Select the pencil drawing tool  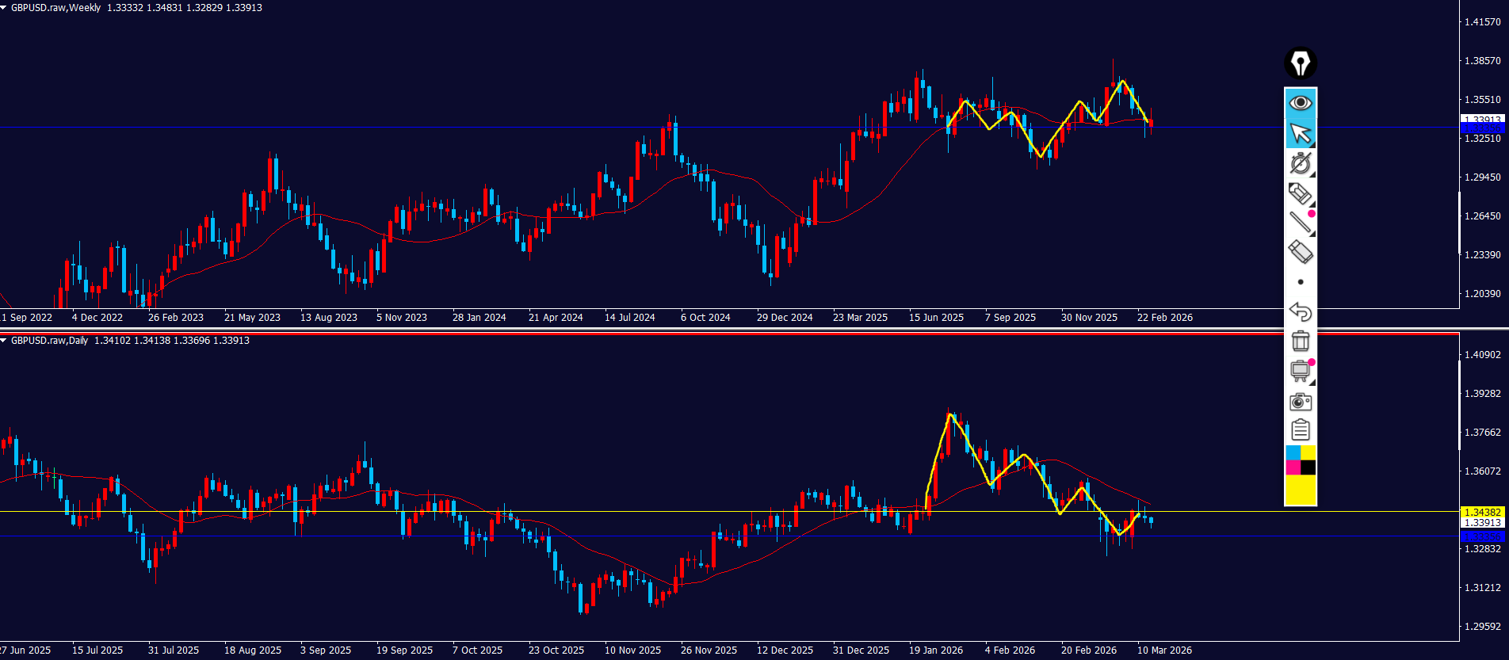pos(1300,193)
